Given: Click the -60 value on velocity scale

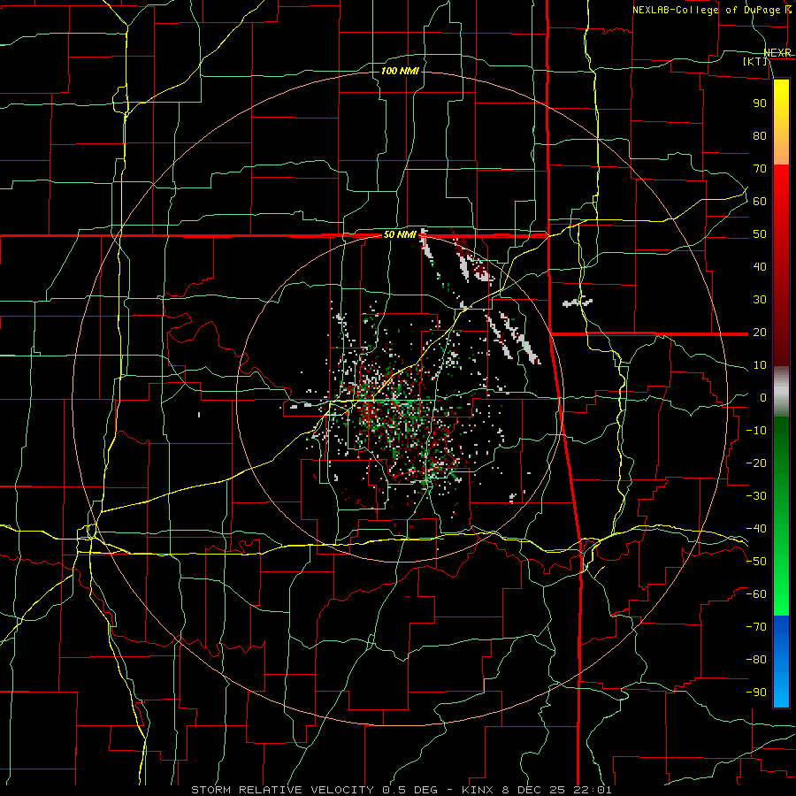Looking at the screenshot, I should (x=756, y=594).
